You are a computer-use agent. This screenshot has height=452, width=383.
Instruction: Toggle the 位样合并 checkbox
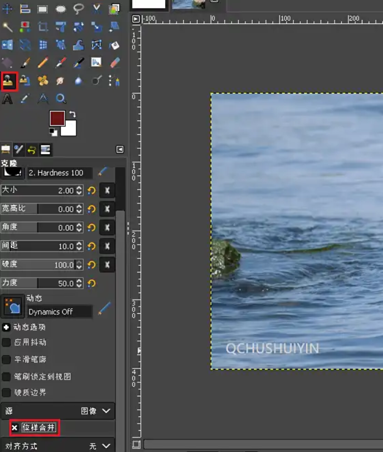[x=14, y=427]
